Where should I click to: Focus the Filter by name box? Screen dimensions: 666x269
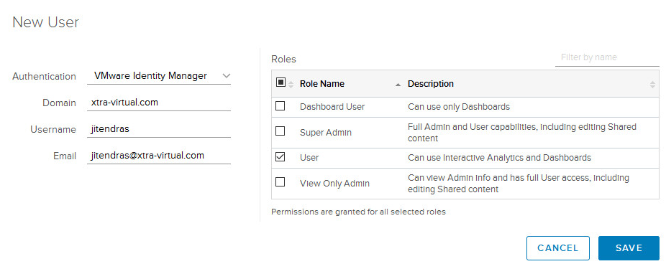(x=607, y=57)
